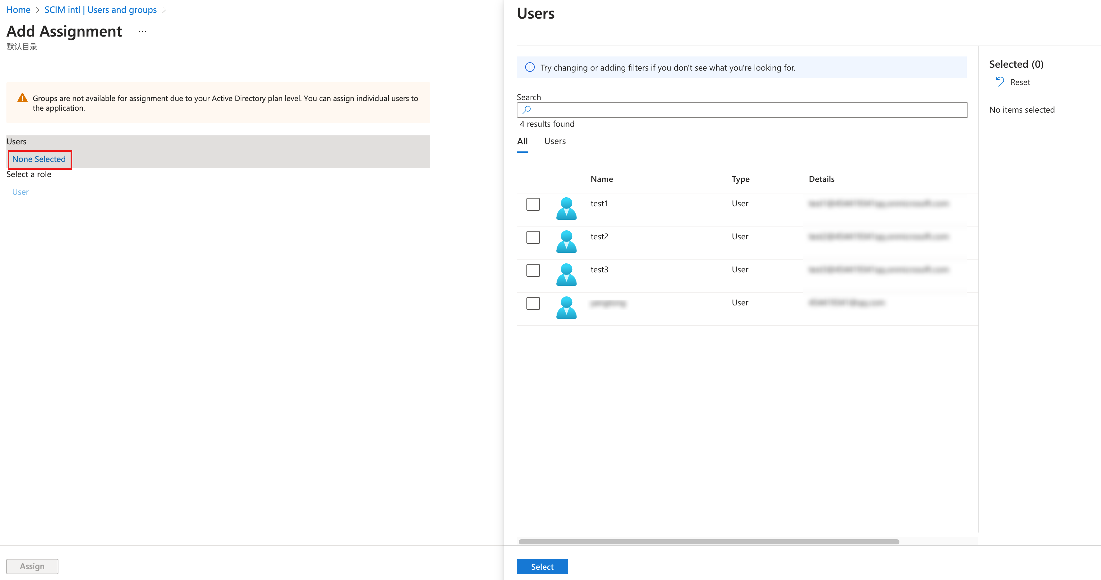The height and width of the screenshot is (580, 1101).
Task: Click the User role link
Action: (x=21, y=192)
